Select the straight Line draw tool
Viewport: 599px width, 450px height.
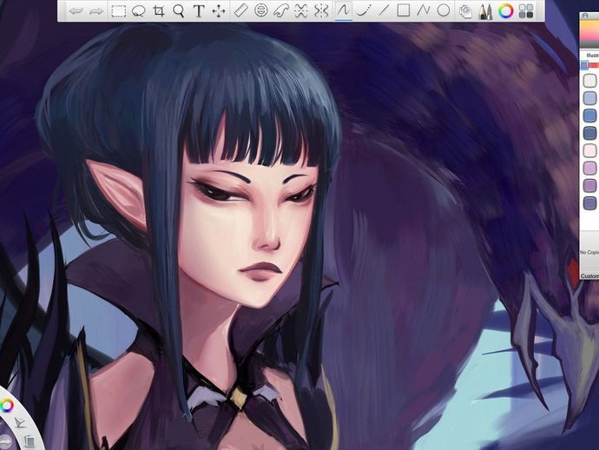(x=383, y=10)
